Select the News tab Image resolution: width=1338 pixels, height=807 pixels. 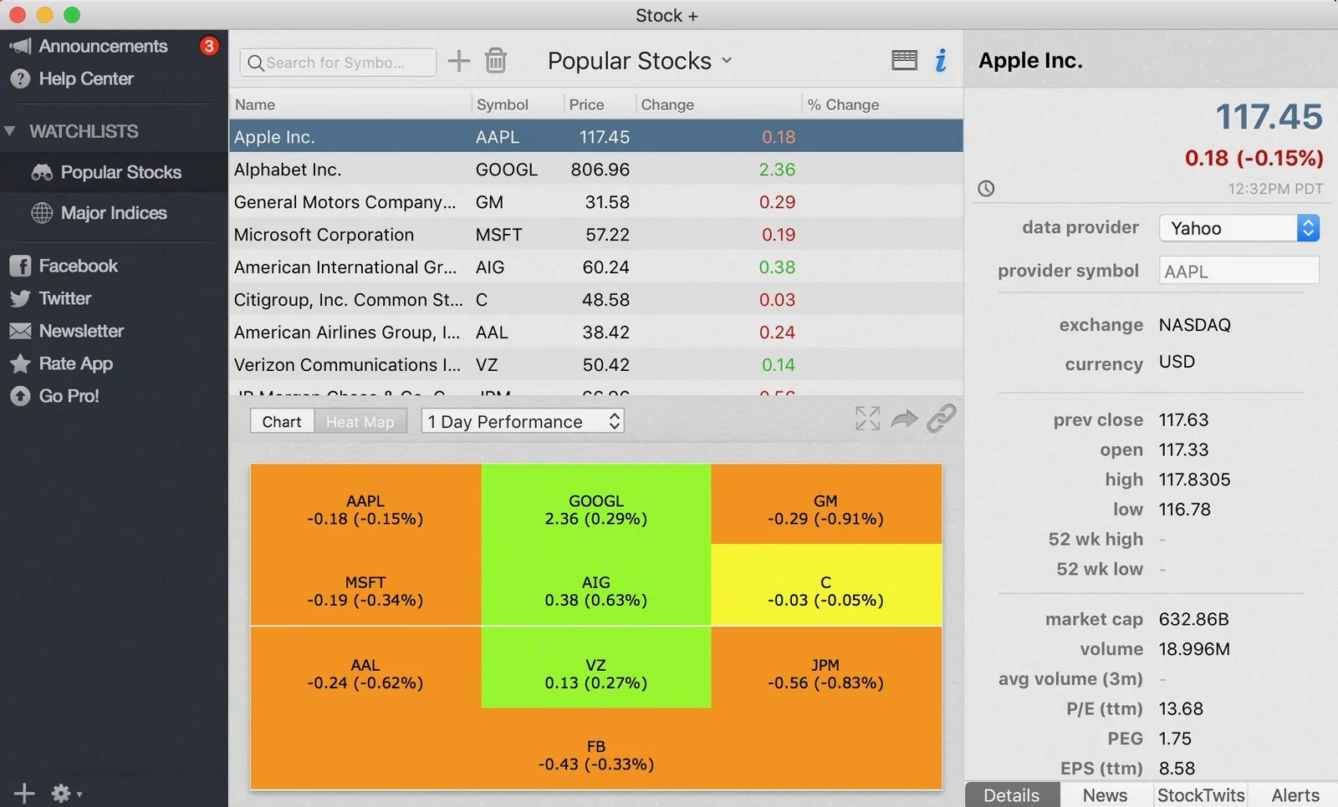click(1106, 794)
